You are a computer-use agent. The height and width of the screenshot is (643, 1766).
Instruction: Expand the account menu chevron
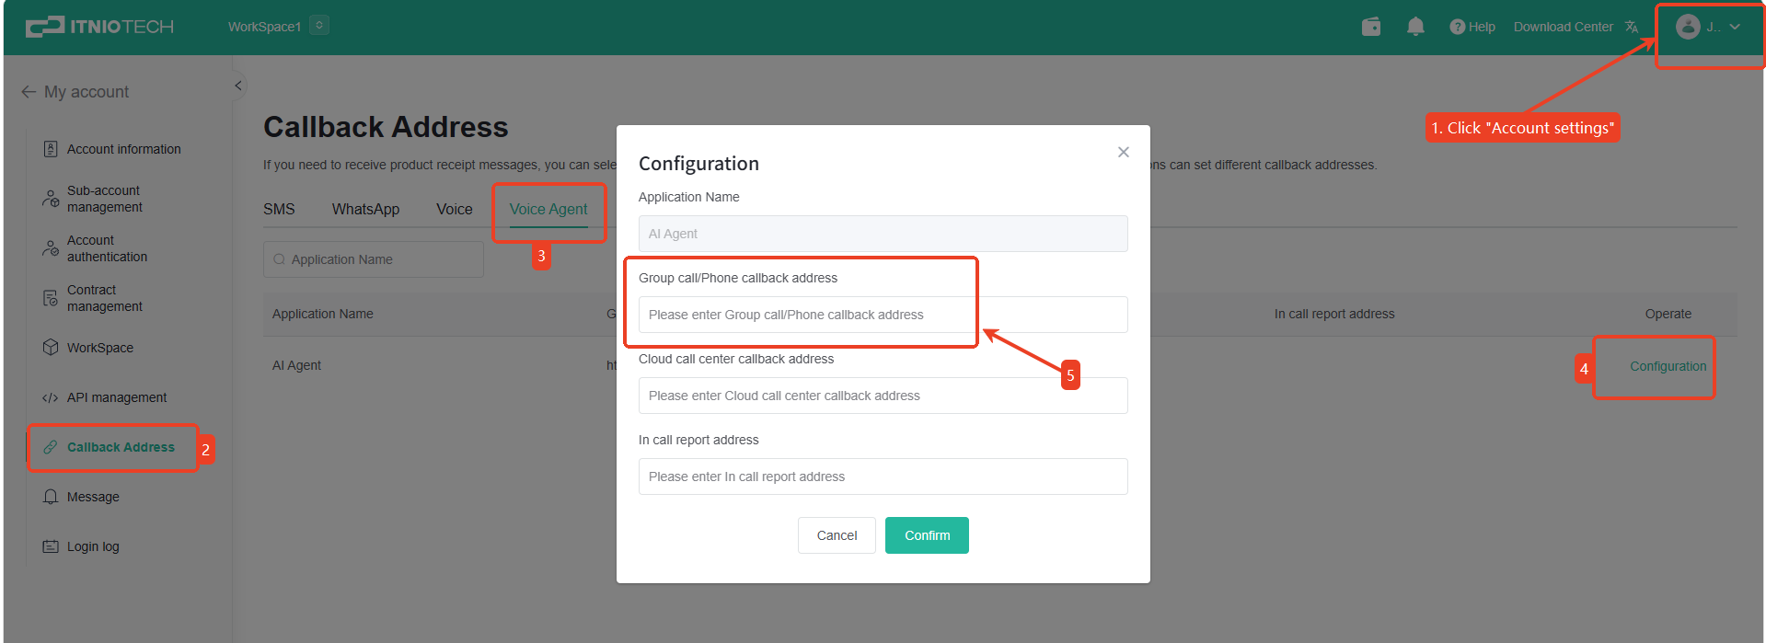tap(1735, 27)
